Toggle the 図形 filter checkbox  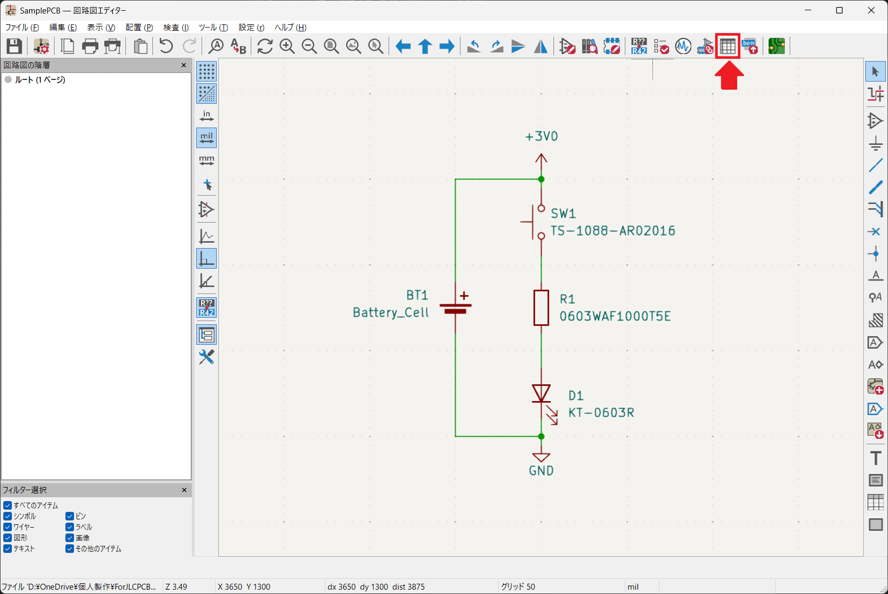coord(8,538)
